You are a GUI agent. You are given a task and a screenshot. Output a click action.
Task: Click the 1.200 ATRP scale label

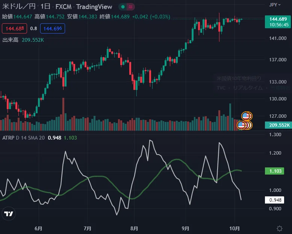[275, 153]
